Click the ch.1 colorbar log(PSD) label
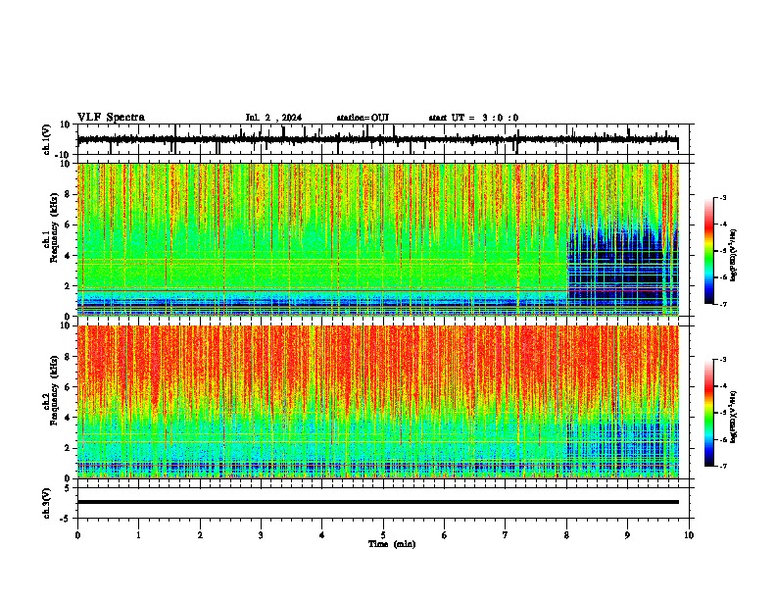776x600 pixels. (733, 256)
